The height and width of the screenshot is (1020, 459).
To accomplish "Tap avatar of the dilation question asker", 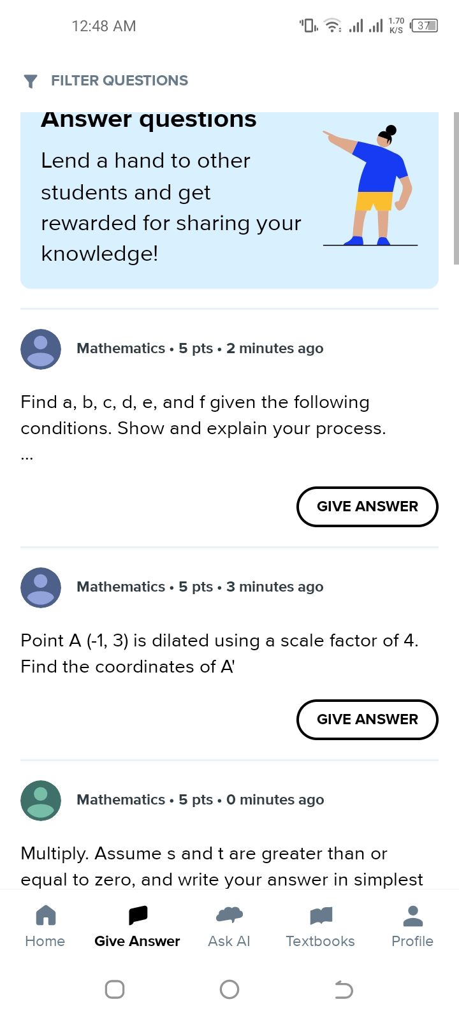I will 41,587.
